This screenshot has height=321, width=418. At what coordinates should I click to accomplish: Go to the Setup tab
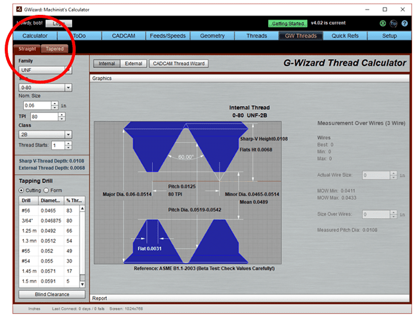click(389, 36)
